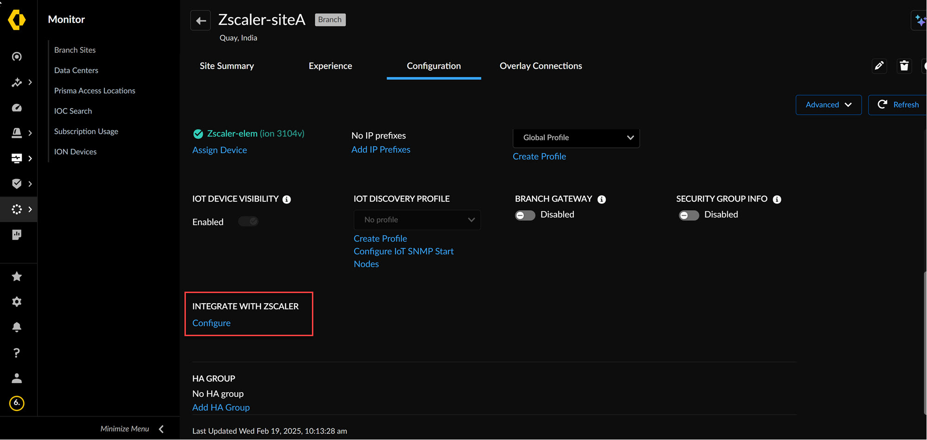Switch to the Site Summary tab
This screenshot has height=440, width=927.
(x=227, y=66)
